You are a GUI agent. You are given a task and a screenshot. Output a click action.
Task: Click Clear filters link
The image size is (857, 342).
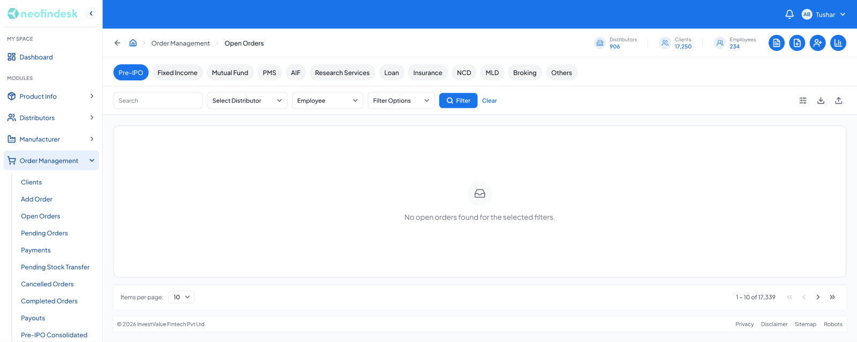coord(490,101)
